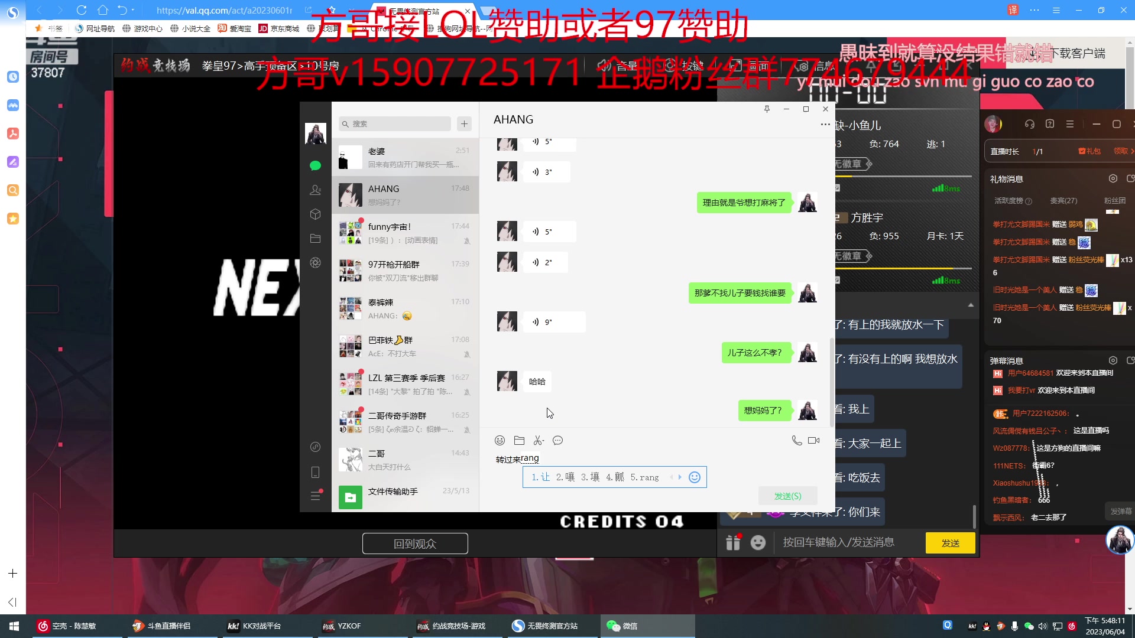Open WeChat files folder icon in sidebar
The width and height of the screenshot is (1135, 638).
point(315,238)
